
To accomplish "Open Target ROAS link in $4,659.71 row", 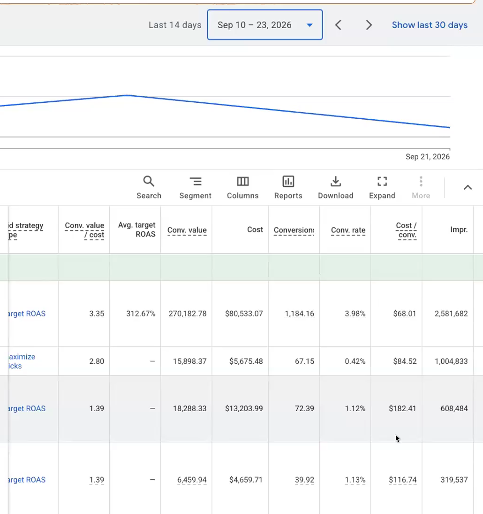I will tap(27, 480).
